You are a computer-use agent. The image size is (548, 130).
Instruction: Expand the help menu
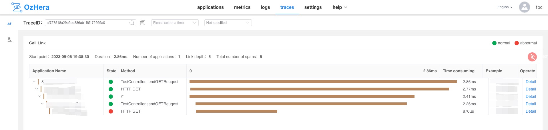click(x=340, y=7)
